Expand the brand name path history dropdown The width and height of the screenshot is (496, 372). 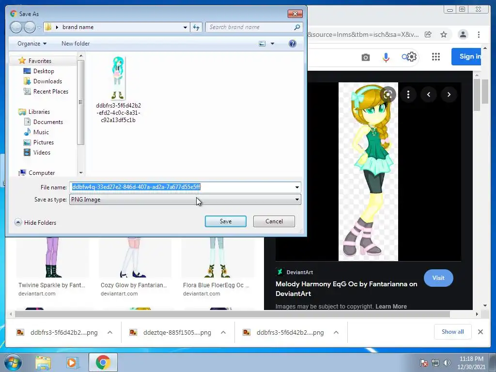185,27
